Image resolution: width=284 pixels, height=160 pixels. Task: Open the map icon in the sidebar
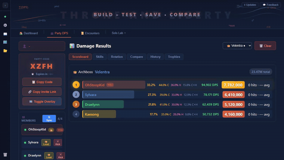[5, 42]
